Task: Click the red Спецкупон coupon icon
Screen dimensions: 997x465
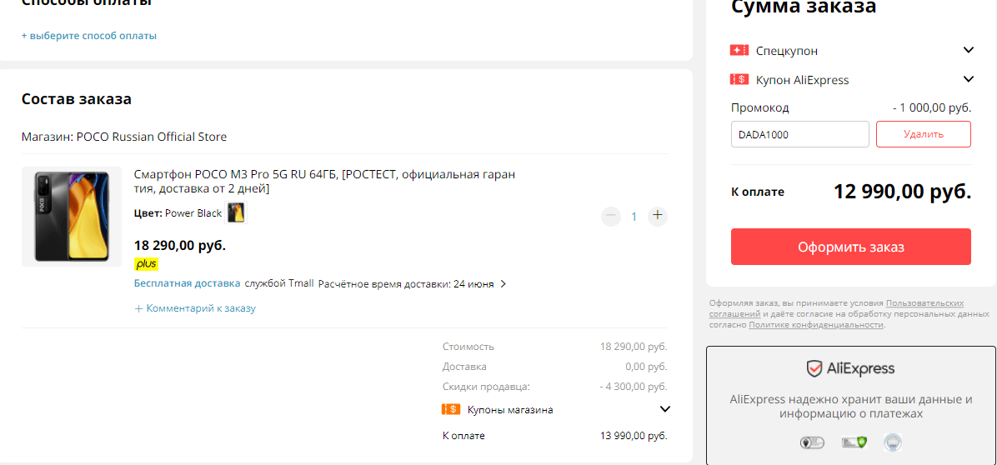Action: pyautogui.click(x=739, y=51)
